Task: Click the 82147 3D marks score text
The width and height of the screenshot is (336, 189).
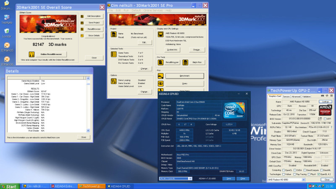Action: click(x=50, y=45)
